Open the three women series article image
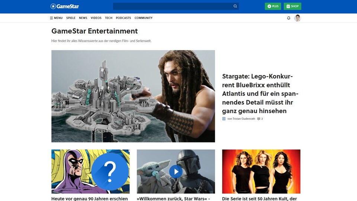The image size is (357, 201). tap(261, 171)
